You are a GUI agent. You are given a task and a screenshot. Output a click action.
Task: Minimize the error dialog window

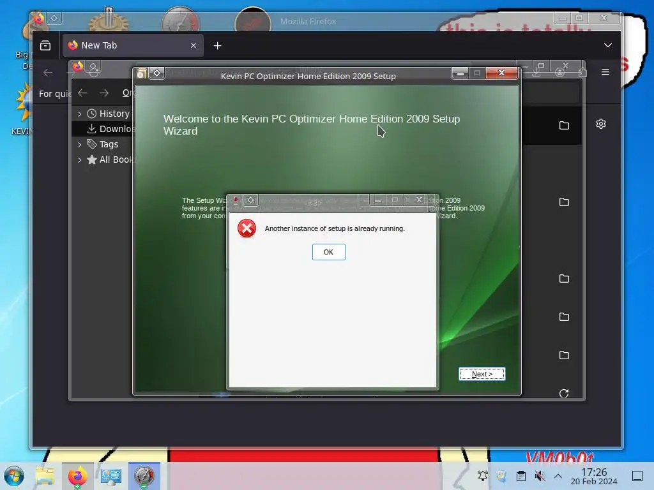378,200
